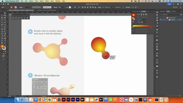183x103 pixels.
Task: Select the Ellipse shape tool
Action: 2,22
